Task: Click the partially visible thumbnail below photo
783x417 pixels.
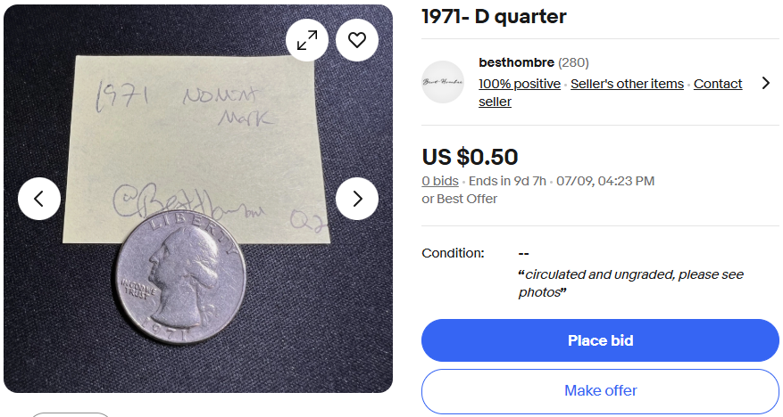Action: coord(71,414)
